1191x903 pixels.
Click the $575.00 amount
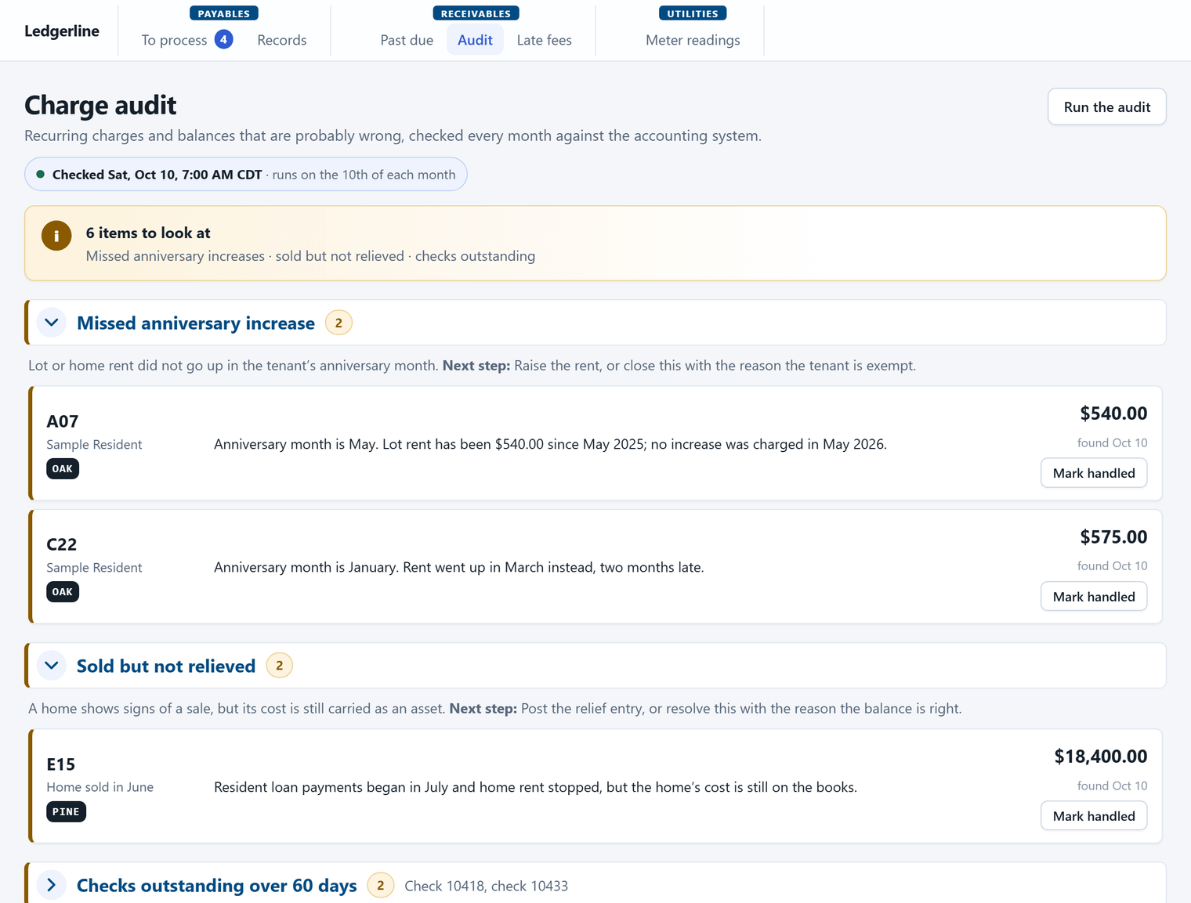tap(1113, 536)
